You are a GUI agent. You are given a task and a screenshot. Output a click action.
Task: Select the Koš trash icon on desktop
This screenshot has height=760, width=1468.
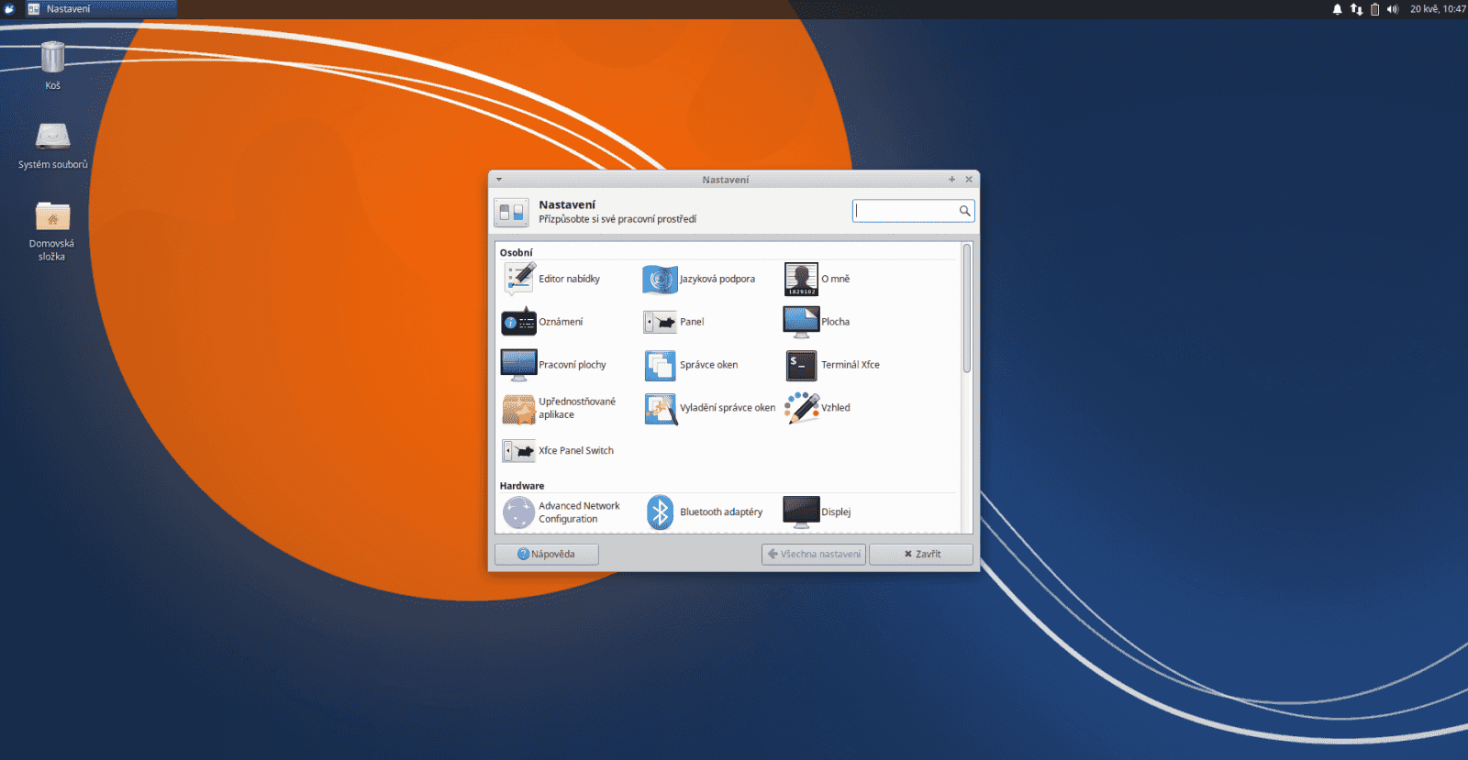tap(53, 57)
